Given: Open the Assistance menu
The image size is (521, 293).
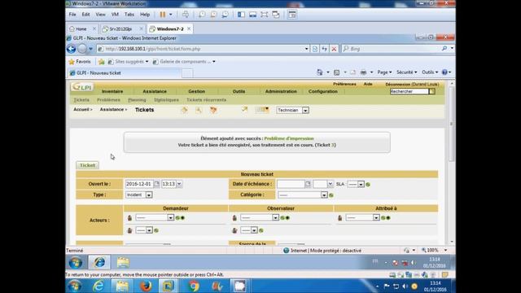Looking at the screenshot, I should point(155,91).
